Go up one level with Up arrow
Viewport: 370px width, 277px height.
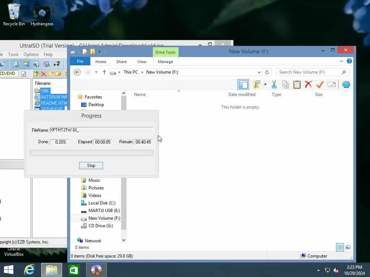(x=104, y=72)
